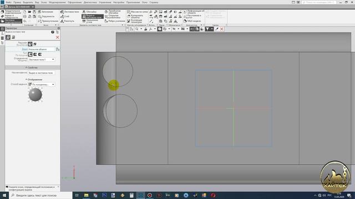The image size is (355, 199).
Task: Open the Оформление menu
Action: click(74, 2)
